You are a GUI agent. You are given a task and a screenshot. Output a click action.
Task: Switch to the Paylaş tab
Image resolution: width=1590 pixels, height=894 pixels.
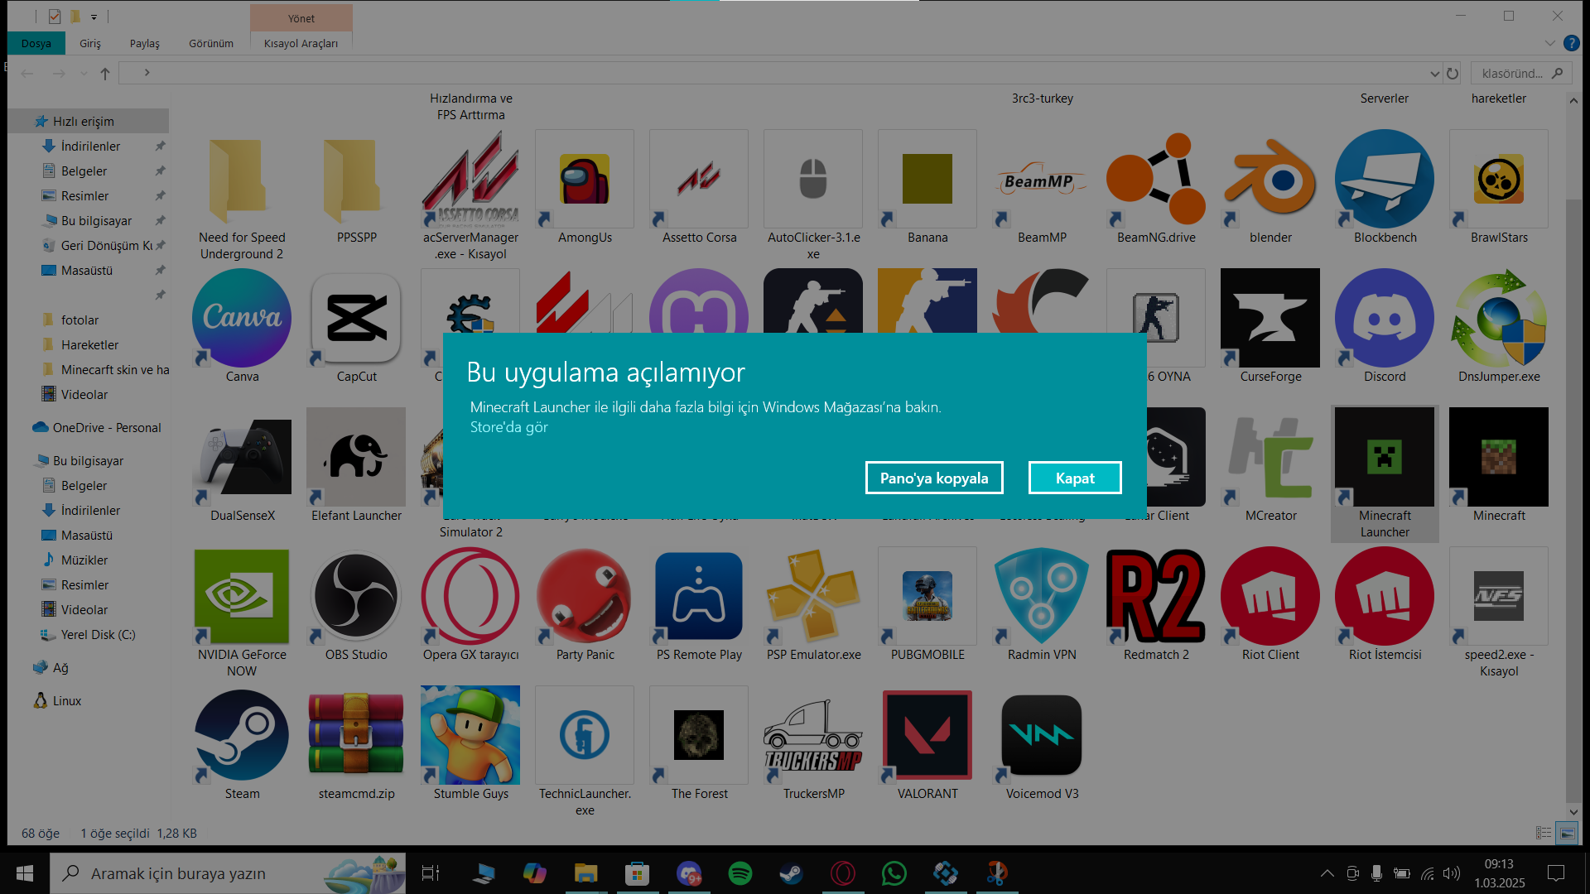[x=144, y=43]
